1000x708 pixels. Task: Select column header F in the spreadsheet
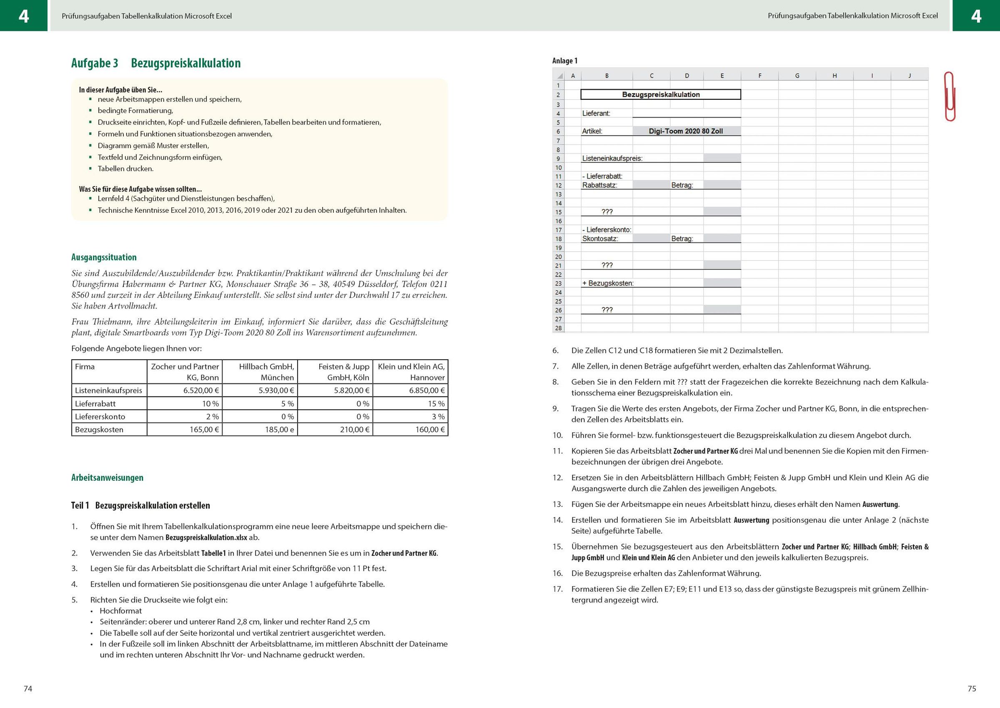click(759, 76)
